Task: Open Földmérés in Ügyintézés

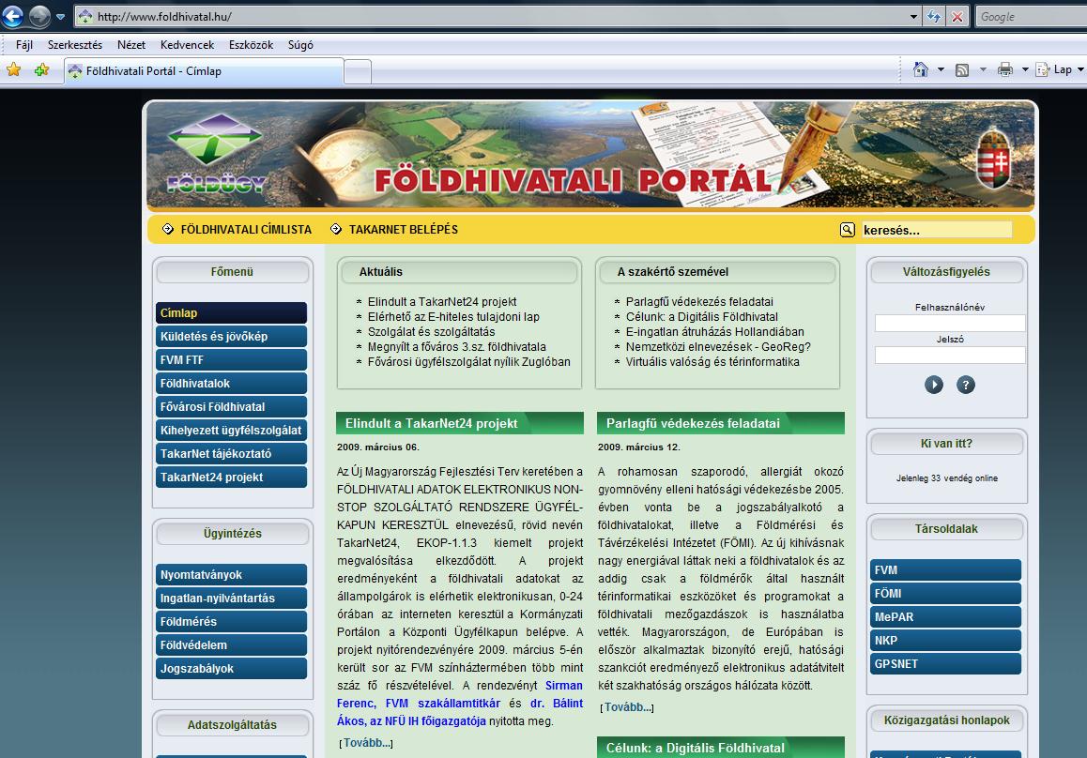Action: [x=232, y=622]
